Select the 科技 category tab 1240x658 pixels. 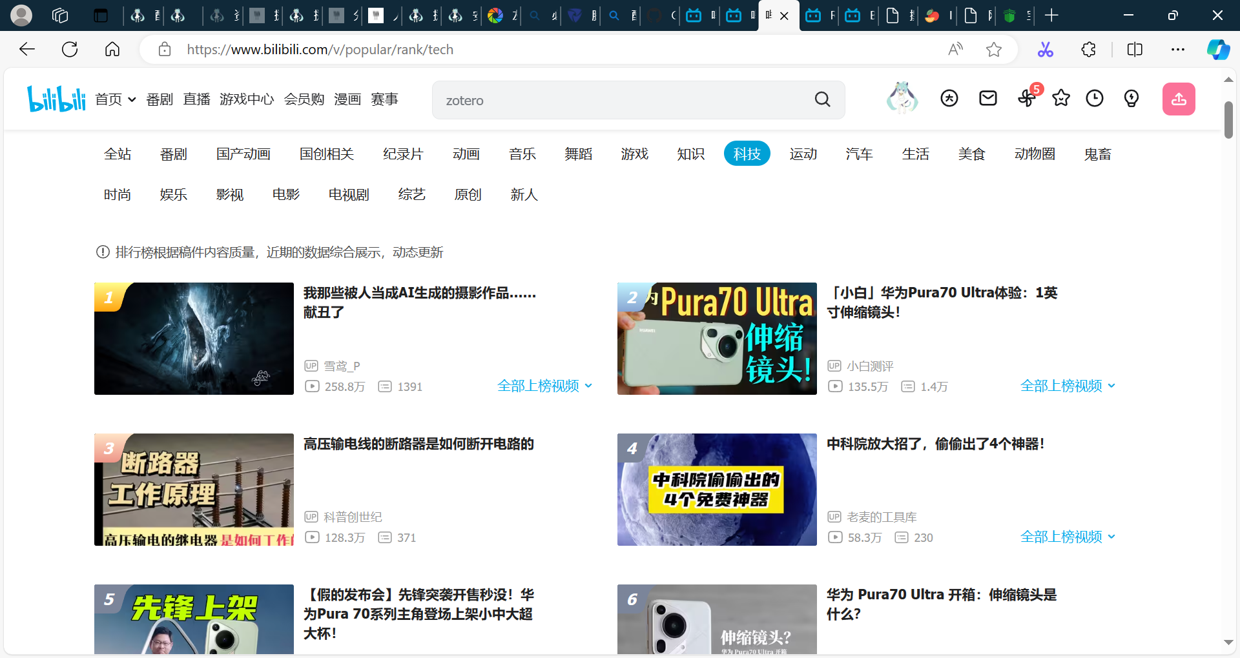click(747, 154)
